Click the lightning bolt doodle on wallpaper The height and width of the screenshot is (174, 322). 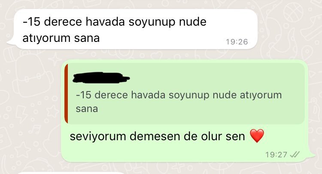tap(21, 114)
